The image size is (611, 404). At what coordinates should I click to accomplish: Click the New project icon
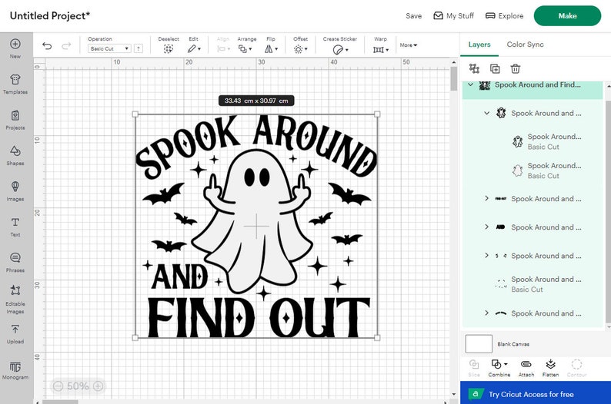click(15, 44)
